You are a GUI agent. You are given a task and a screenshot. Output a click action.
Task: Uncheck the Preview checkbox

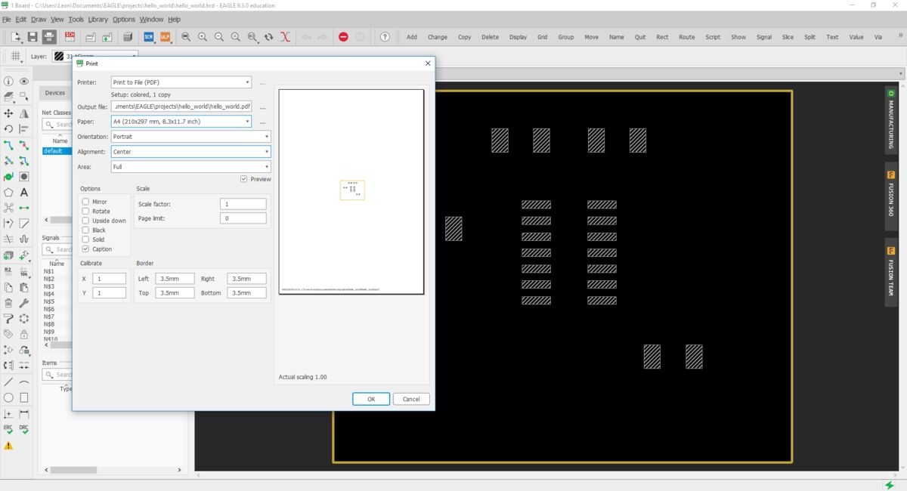243,179
